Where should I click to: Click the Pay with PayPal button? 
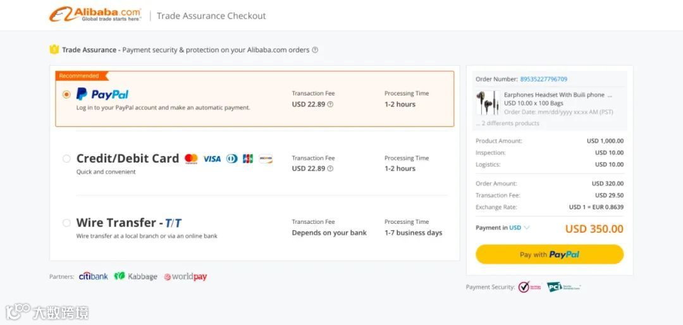(549, 254)
